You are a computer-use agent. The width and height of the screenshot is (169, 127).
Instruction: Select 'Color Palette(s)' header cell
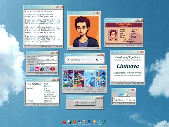click(35, 85)
